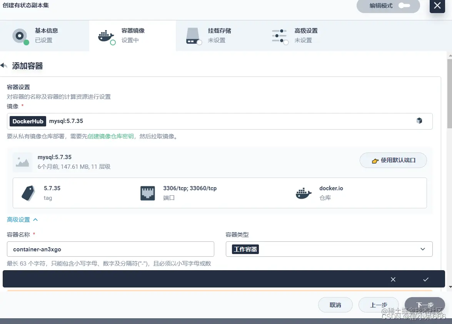
Task: Close the 创建有状态副本集 dialog
Action: coord(437,5)
